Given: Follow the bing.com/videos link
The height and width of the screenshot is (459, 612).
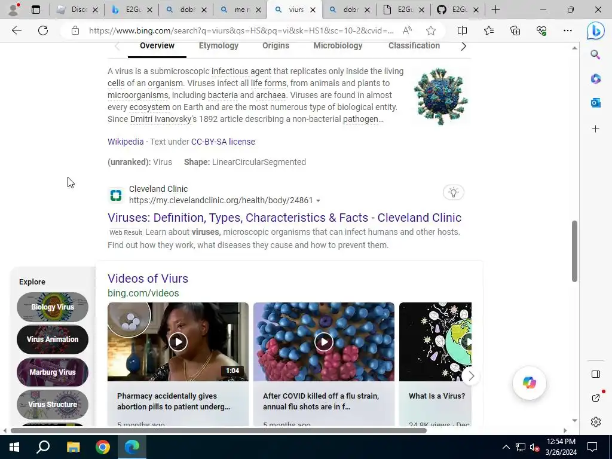Looking at the screenshot, I should click(x=143, y=293).
